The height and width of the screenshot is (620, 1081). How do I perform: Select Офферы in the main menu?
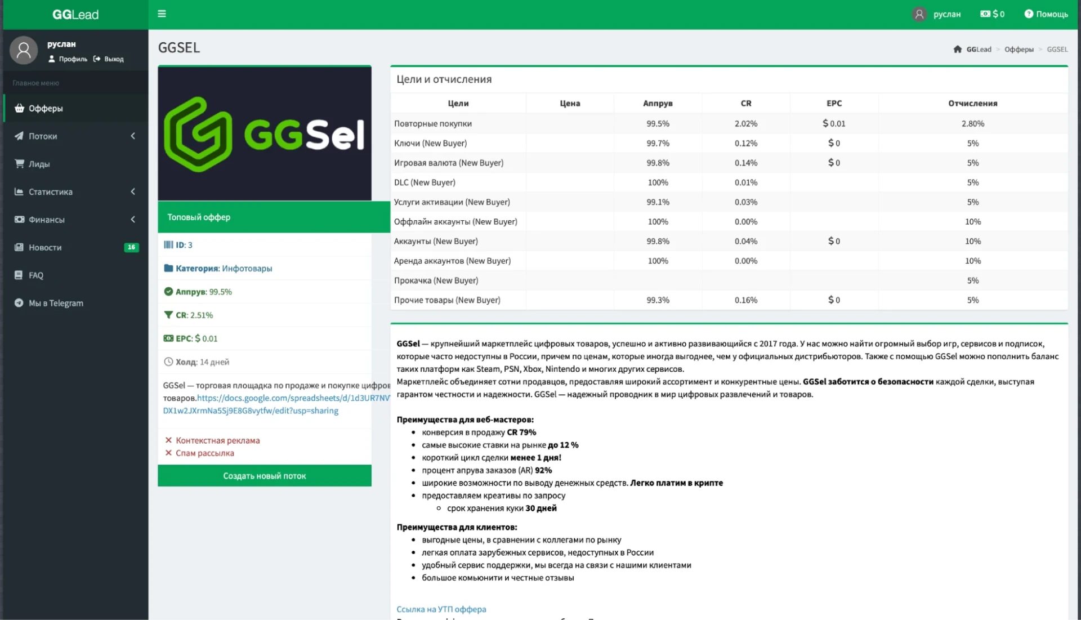tap(75, 108)
